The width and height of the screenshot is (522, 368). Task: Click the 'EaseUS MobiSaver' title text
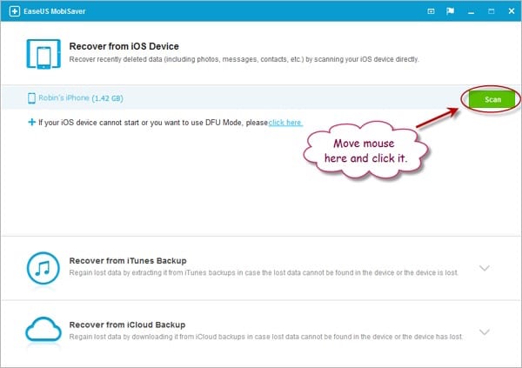click(55, 11)
